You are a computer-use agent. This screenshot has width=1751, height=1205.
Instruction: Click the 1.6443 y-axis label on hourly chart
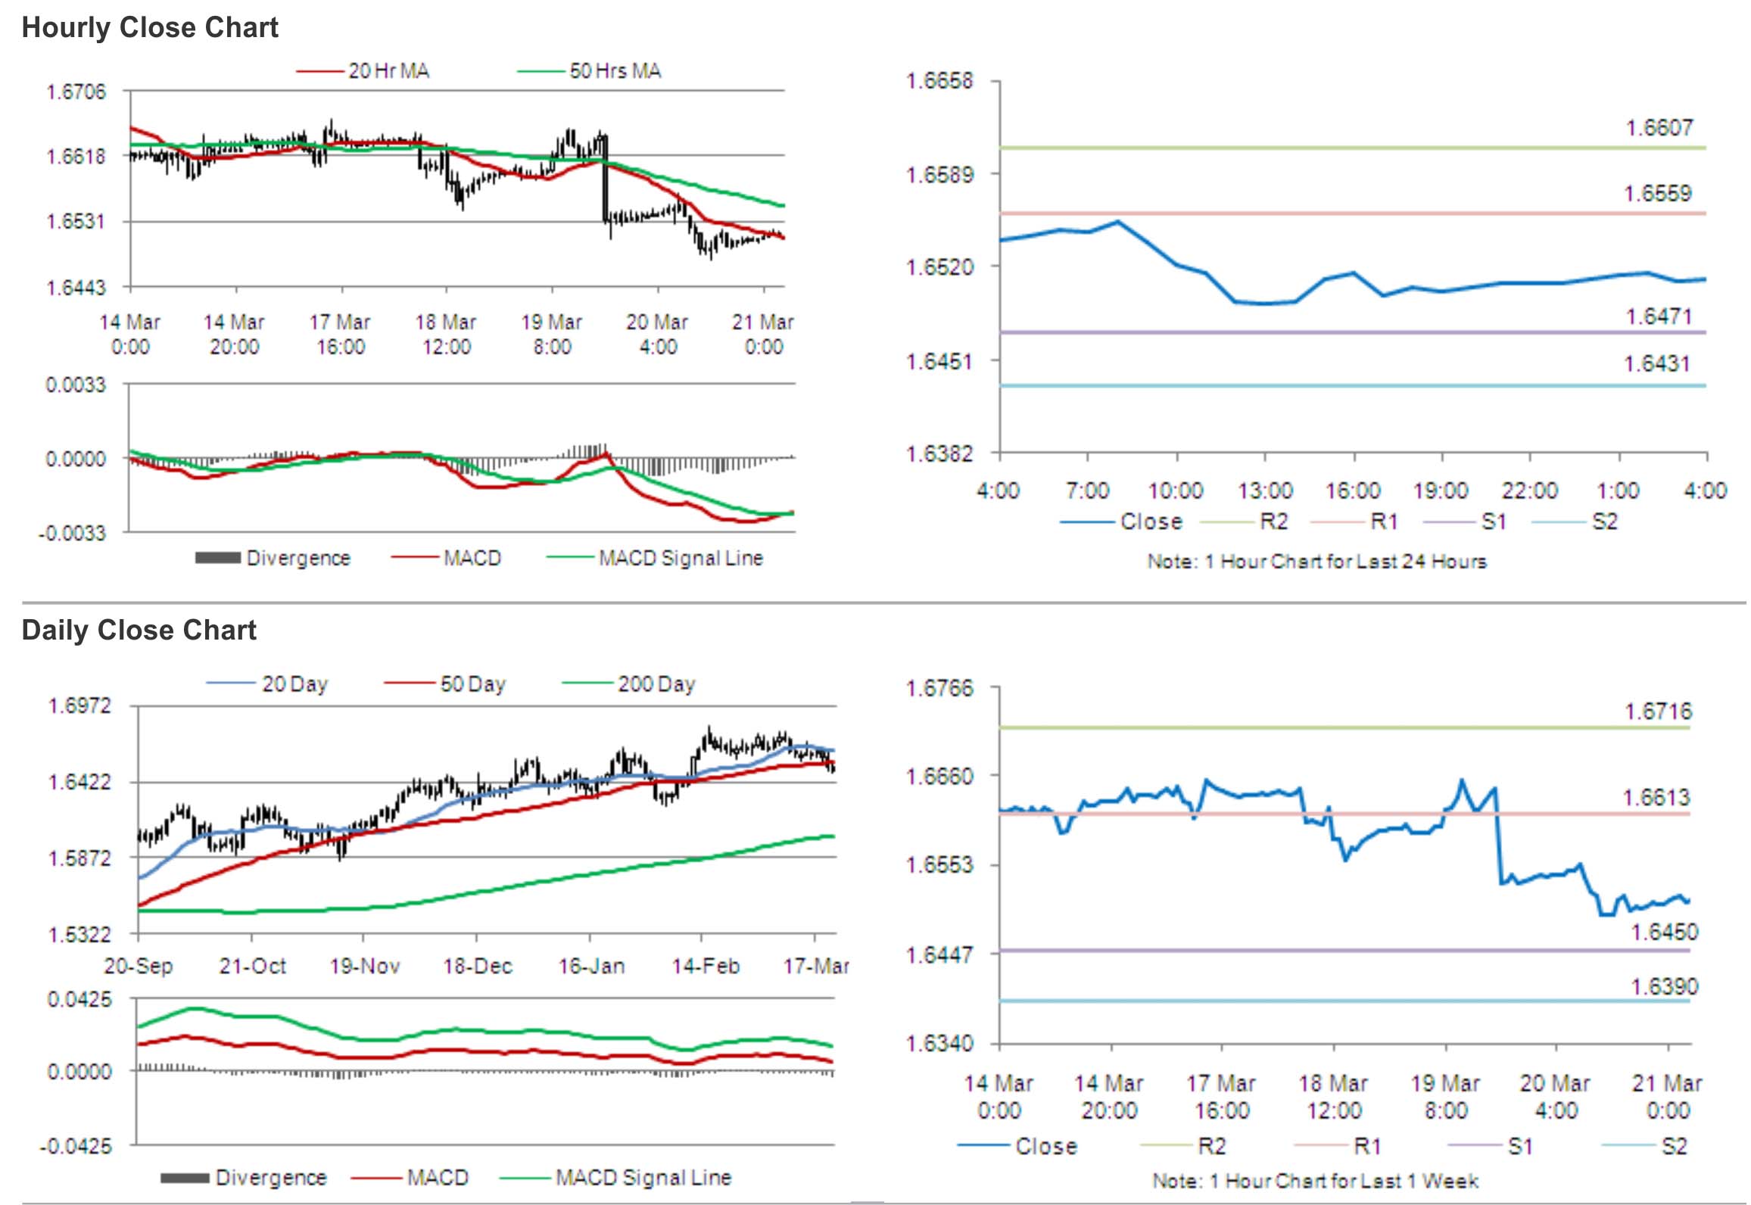76,288
